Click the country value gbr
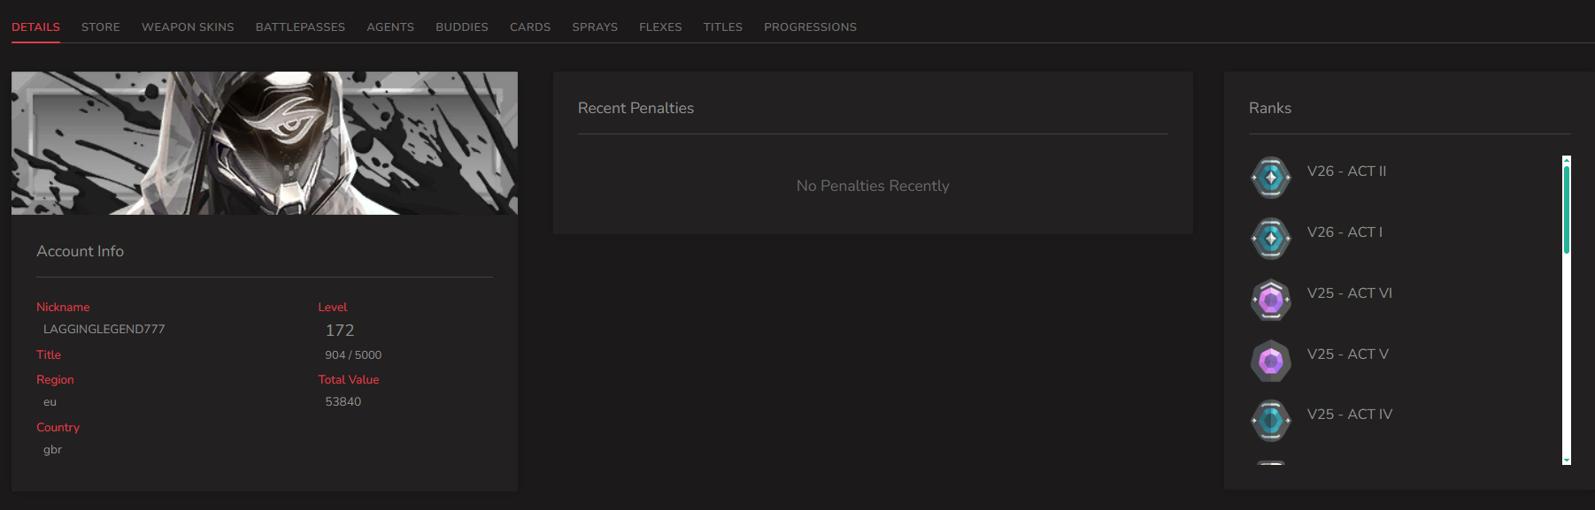The image size is (1595, 510). tap(52, 450)
